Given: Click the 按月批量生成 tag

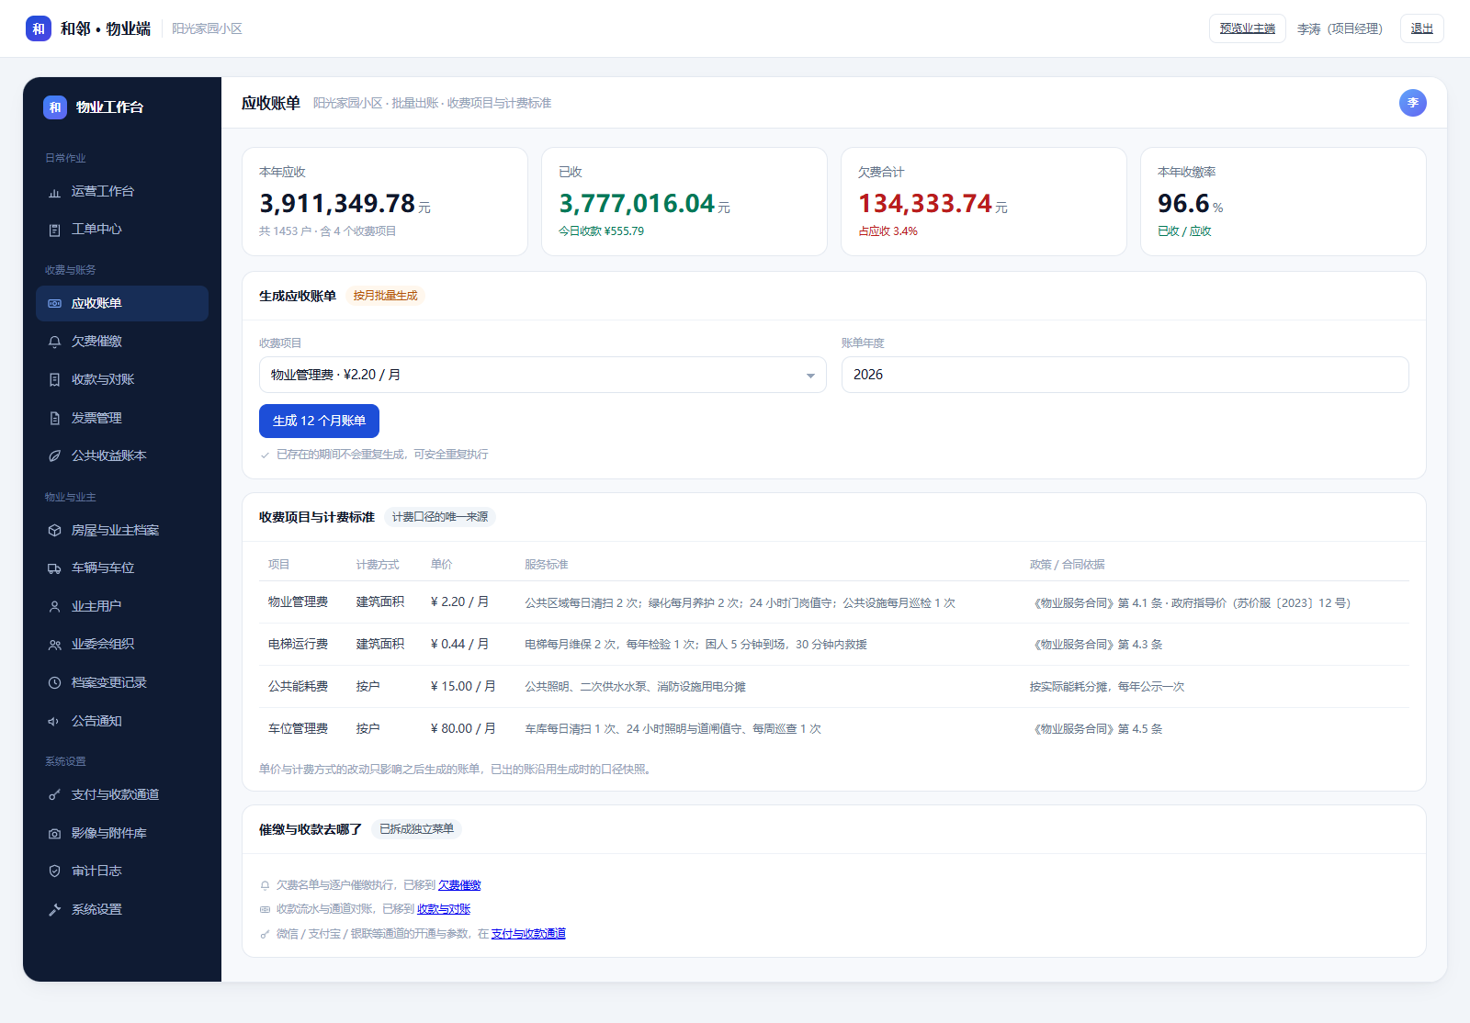Looking at the screenshot, I should coord(385,296).
